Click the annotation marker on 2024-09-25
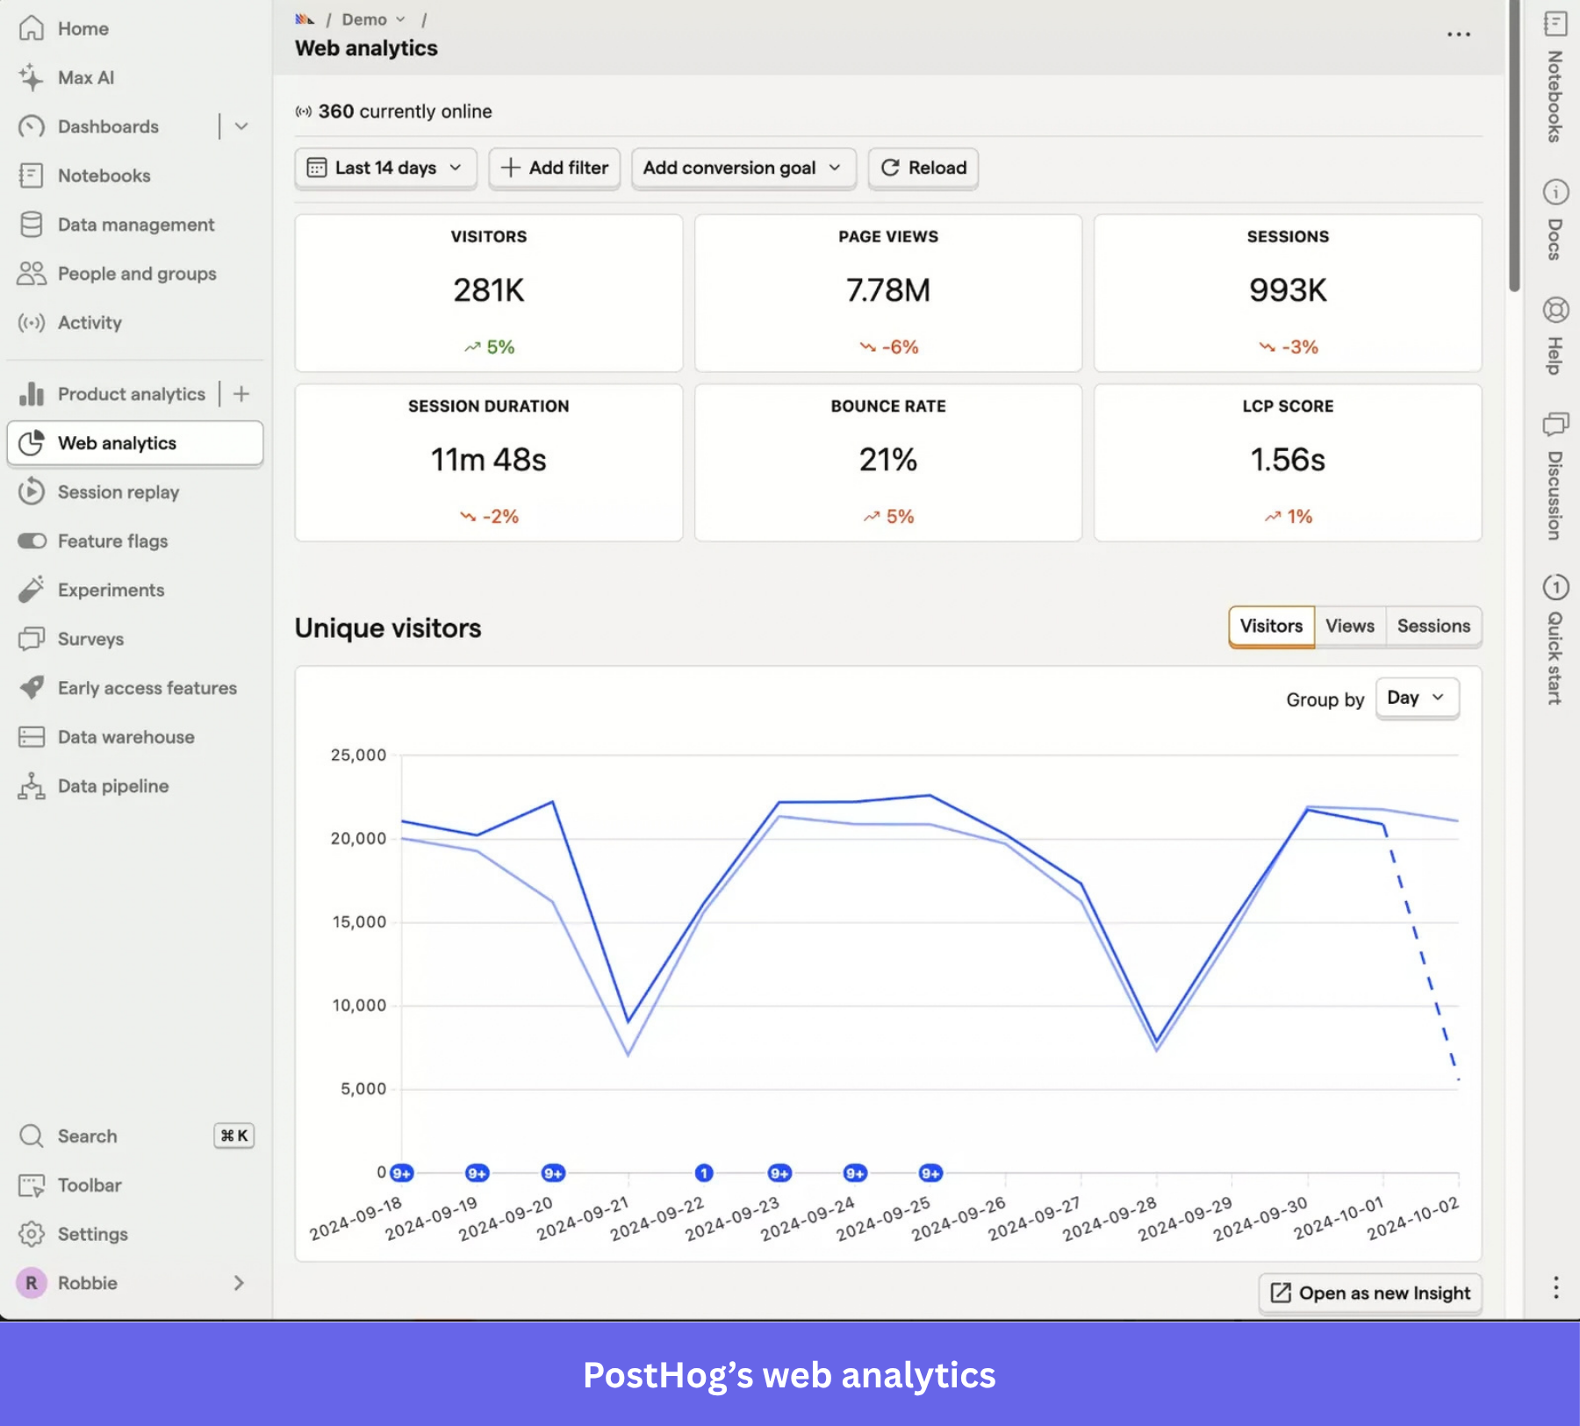Viewport: 1580px width, 1426px height. 930,1173
